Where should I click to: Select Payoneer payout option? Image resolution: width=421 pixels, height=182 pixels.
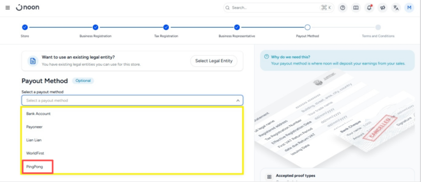click(x=132, y=127)
